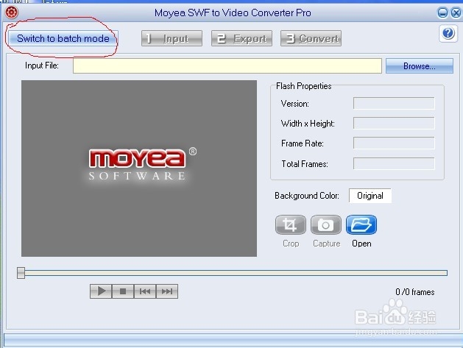The height and width of the screenshot is (348, 463).
Task: Click the "Flash Properties" group label
Action: pyautogui.click(x=303, y=86)
